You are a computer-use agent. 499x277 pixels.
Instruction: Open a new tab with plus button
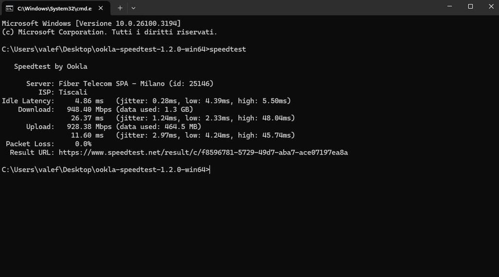click(120, 8)
